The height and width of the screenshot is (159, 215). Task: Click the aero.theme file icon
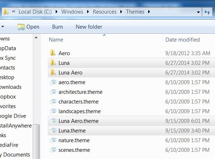click(x=53, y=82)
